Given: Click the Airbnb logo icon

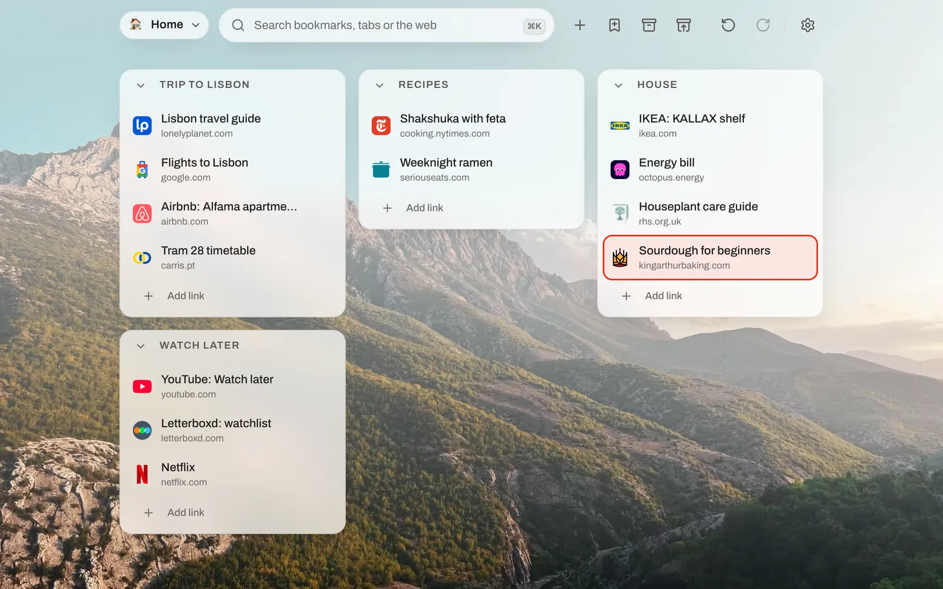Looking at the screenshot, I should coord(142,213).
